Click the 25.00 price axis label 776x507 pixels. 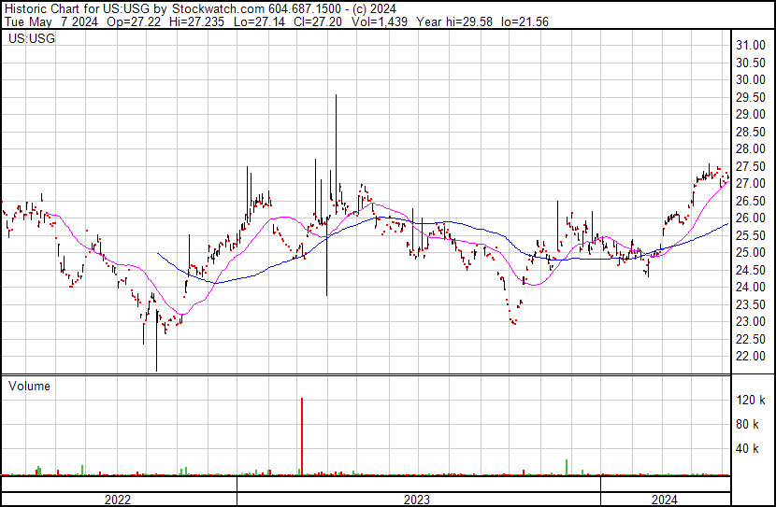click(x=751, y=253)
